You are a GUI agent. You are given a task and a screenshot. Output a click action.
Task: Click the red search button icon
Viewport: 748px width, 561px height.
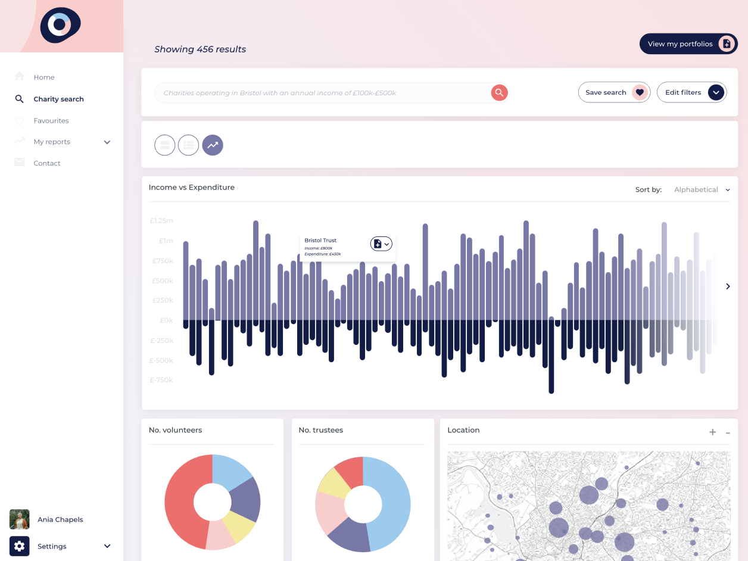click(500, 92)
